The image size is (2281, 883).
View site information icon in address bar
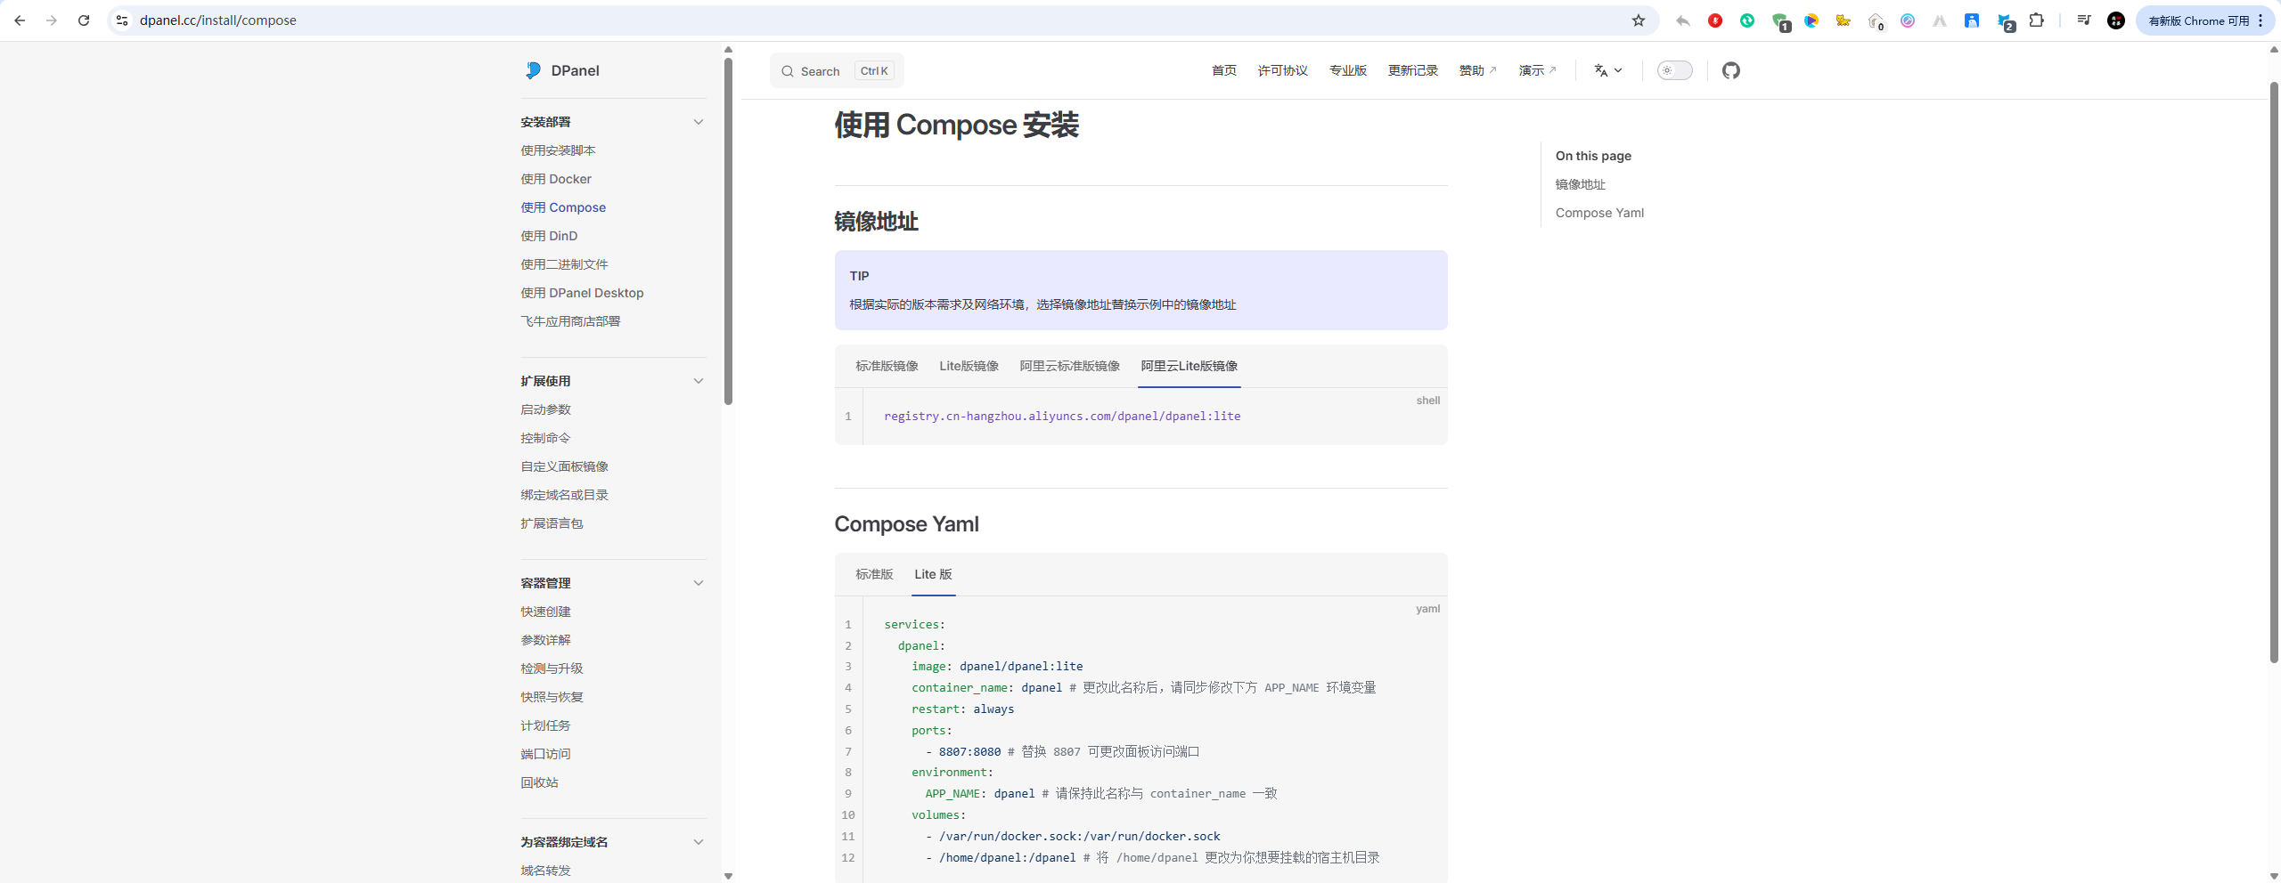click(122, 20)
